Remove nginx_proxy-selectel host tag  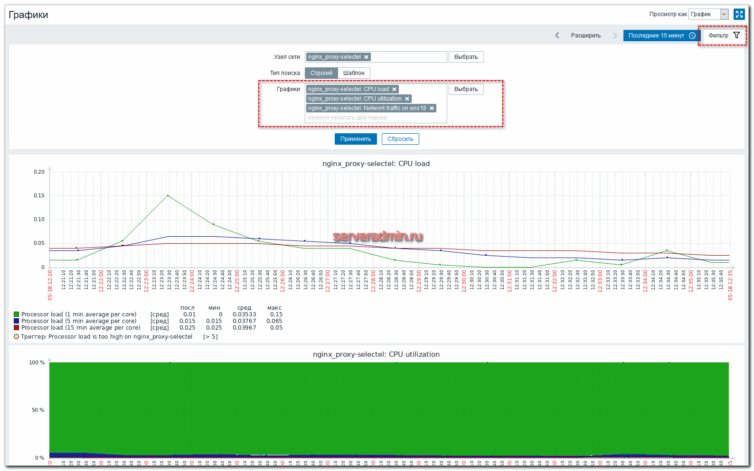[x=366, y=57]
